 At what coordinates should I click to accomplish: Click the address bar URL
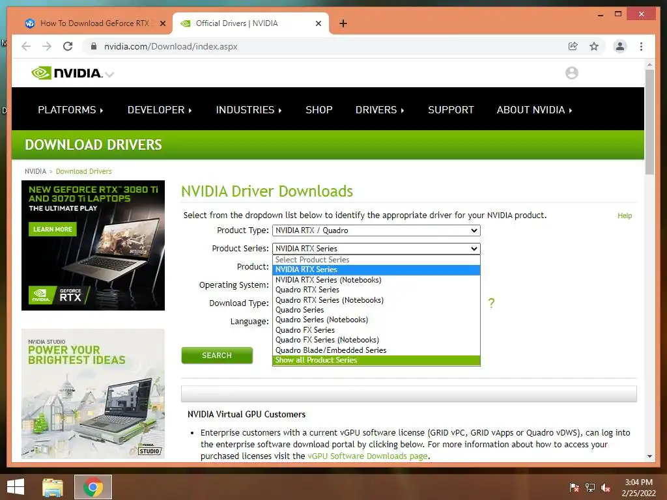point(171,46)
